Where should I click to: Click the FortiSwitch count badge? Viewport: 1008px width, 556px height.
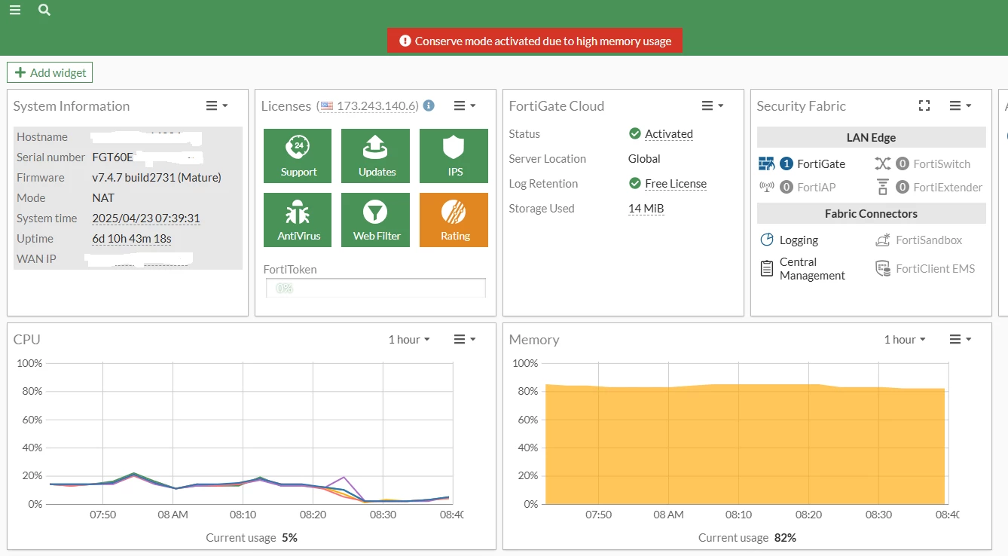coord(903,163)
